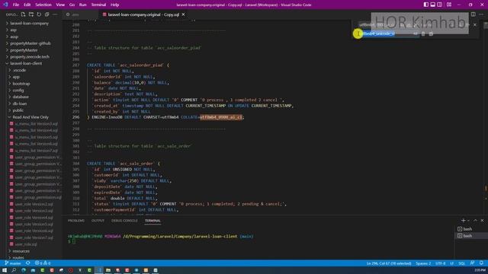The height and width of the screenshot is (274, 488).
Task: Expand the bootstrap folder
Action: click(x=21, y=84)
